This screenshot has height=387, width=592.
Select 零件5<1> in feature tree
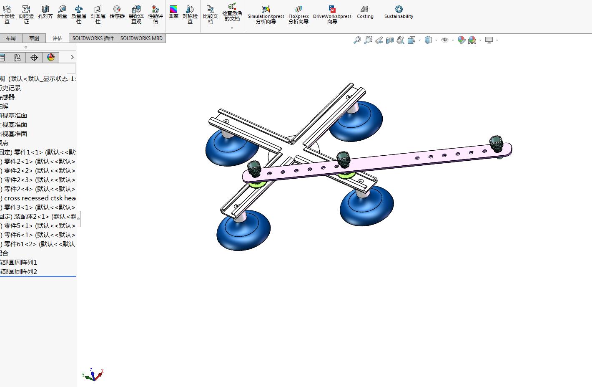click(x=38, y=226)
